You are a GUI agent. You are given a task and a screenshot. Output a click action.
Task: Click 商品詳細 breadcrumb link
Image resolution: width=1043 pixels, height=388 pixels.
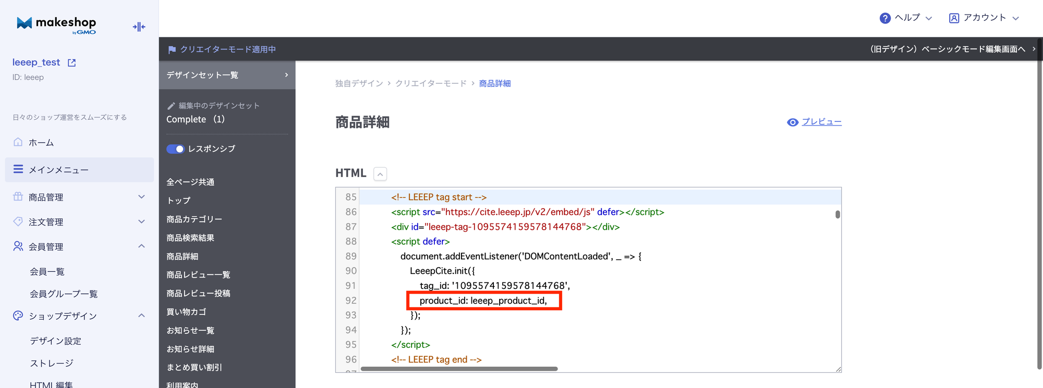(x=495, y=83)
